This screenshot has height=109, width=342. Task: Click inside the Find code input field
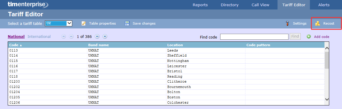tap(254, 37)
